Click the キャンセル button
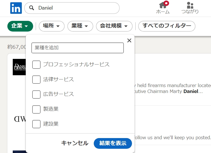The width and height of the screenshot is (211, 153). (x=75, y=143)
